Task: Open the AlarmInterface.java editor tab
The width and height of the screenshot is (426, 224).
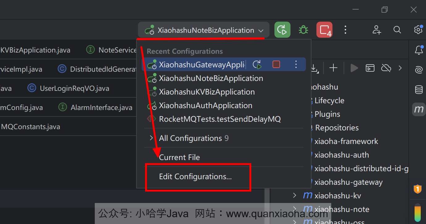Action: click(x=101, y=108)
